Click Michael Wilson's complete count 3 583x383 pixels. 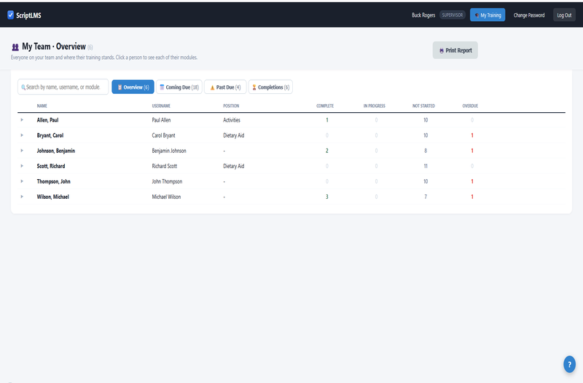click(327, 197)
